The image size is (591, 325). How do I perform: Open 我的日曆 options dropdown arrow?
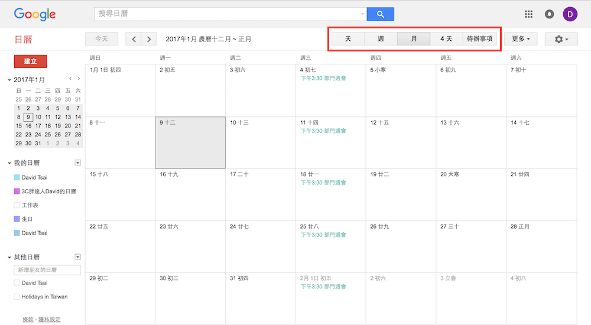click(x=77, y=162)
